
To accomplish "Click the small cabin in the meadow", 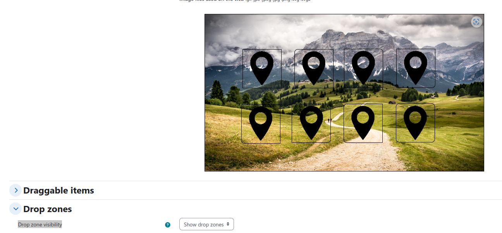I will coord(392,102).
